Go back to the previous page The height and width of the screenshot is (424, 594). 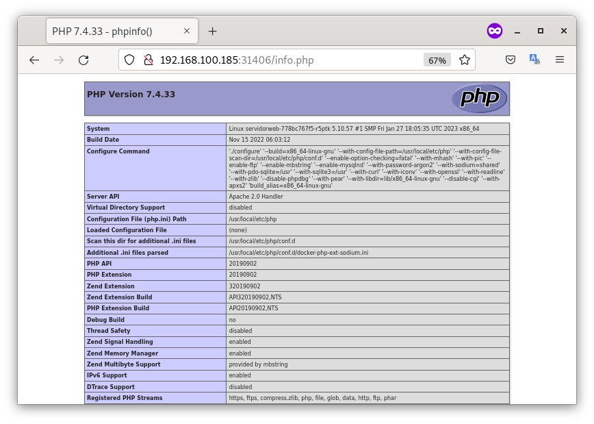pyautogui.click(x=34, y=60)
